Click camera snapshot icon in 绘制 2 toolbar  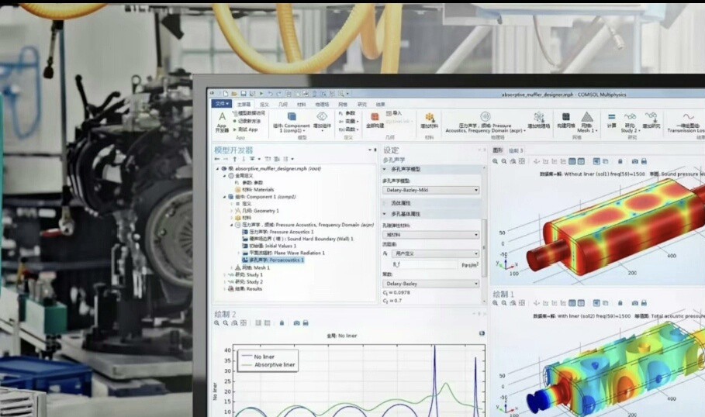click(296, 323)
